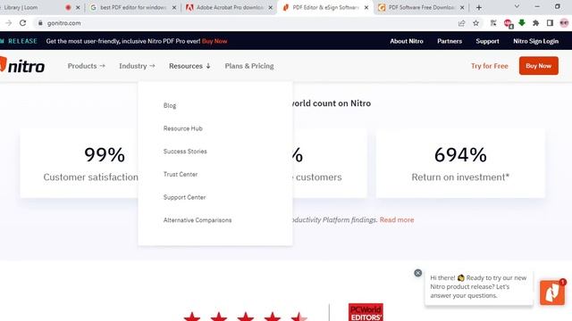Select Support Center menu item
Image resolution: width=572 pixels, height=321 pixels.
[185, 197]
